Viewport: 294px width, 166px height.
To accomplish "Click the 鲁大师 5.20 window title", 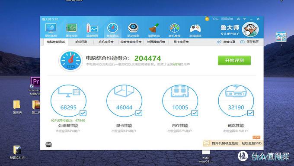I will click(50, 19).
